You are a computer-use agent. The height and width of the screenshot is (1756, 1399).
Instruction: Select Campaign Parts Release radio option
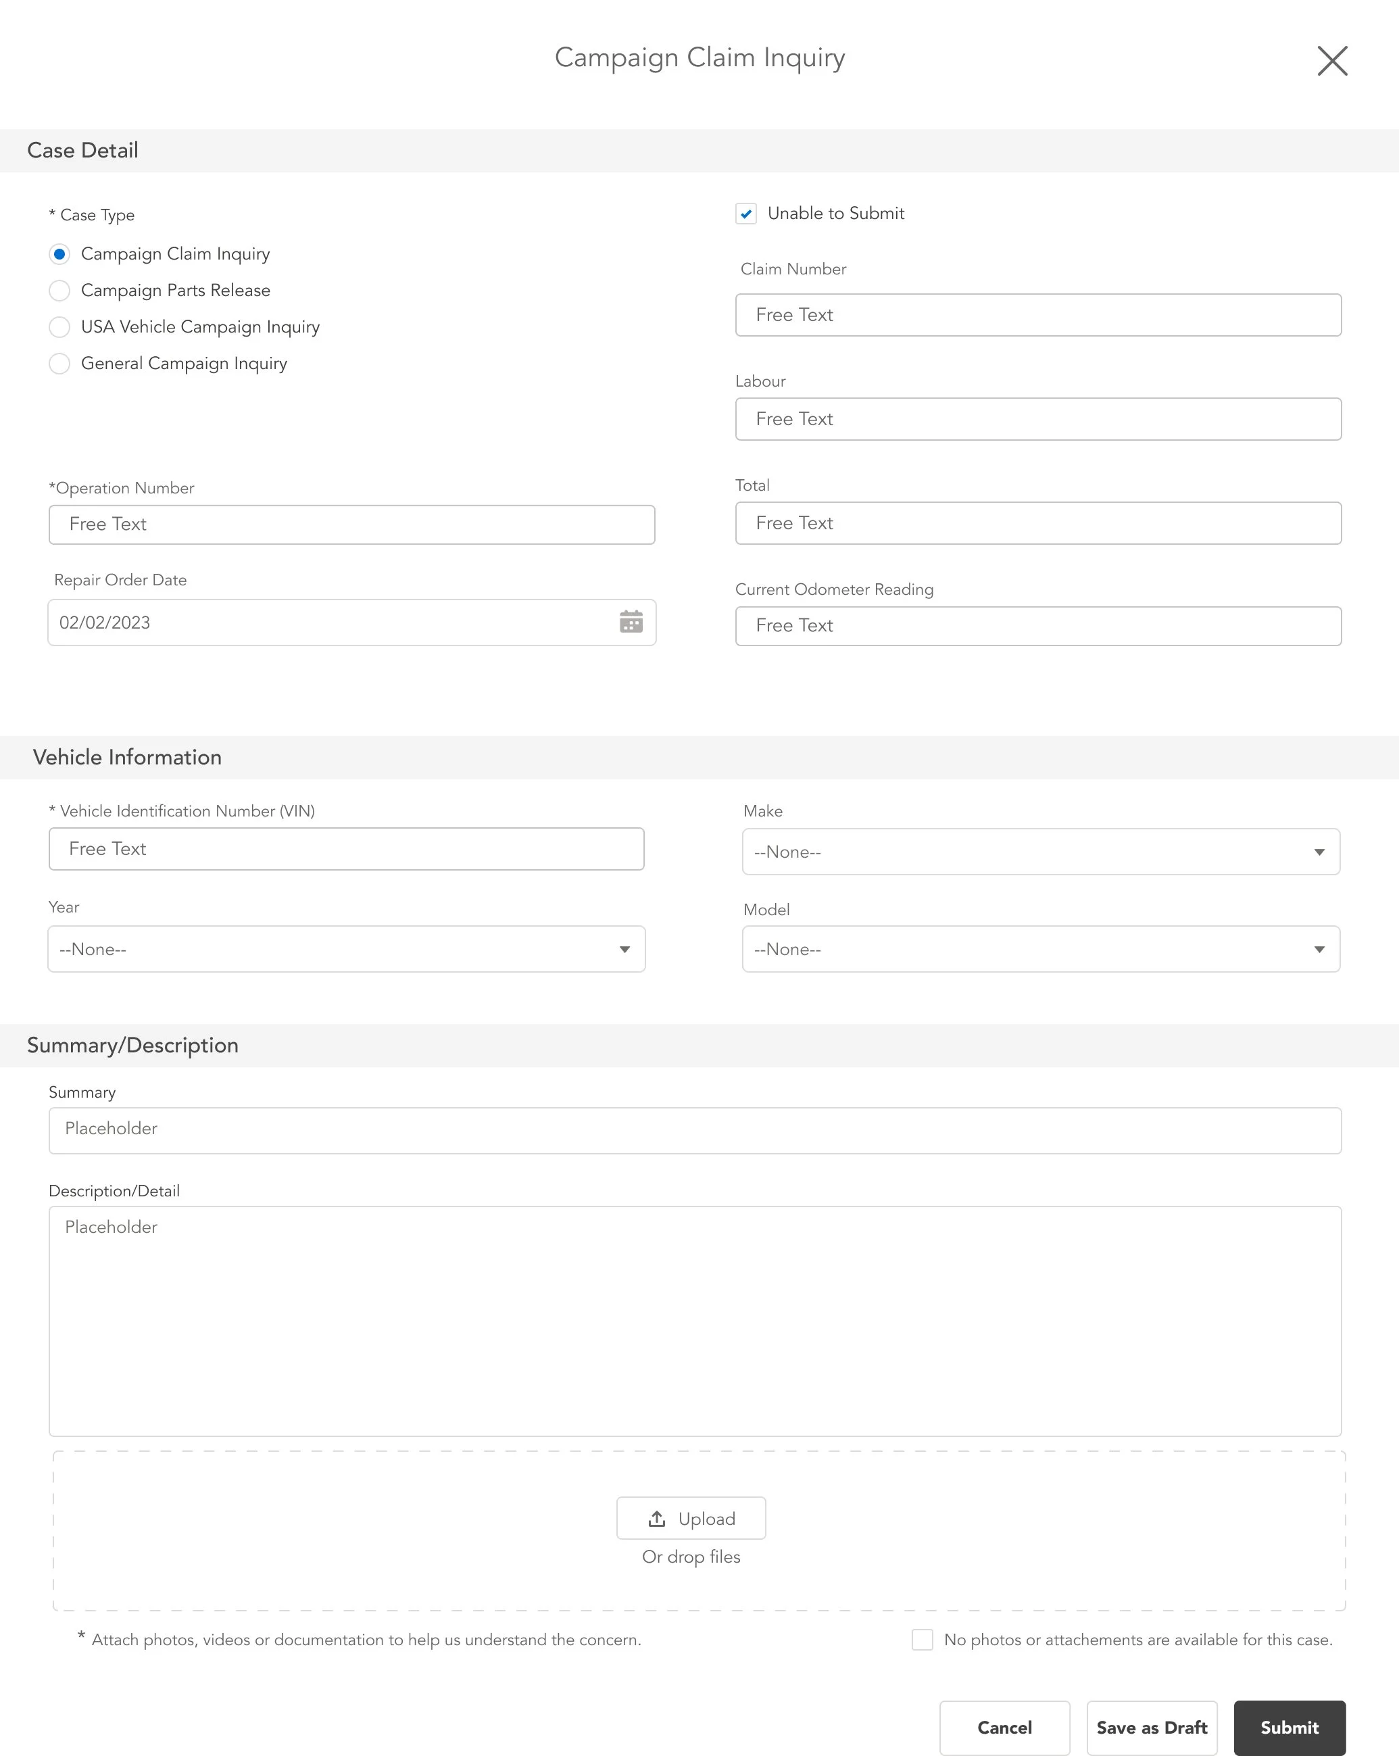pos(59,291)
